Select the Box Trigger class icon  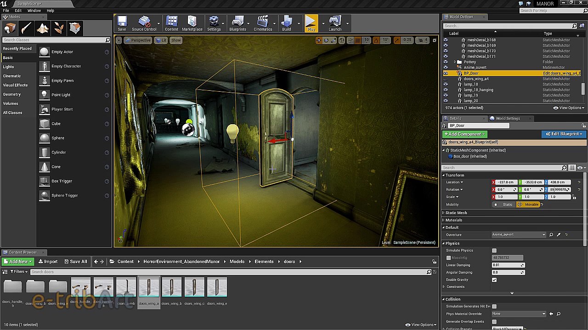click(44, 181)
